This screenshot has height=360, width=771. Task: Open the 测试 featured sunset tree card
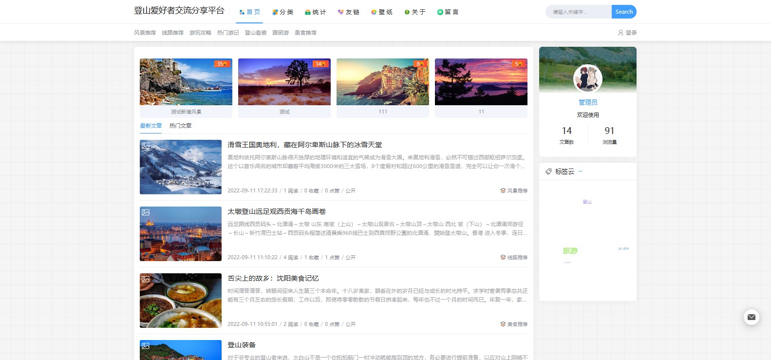pyautogui.click(x=284, y=88)
